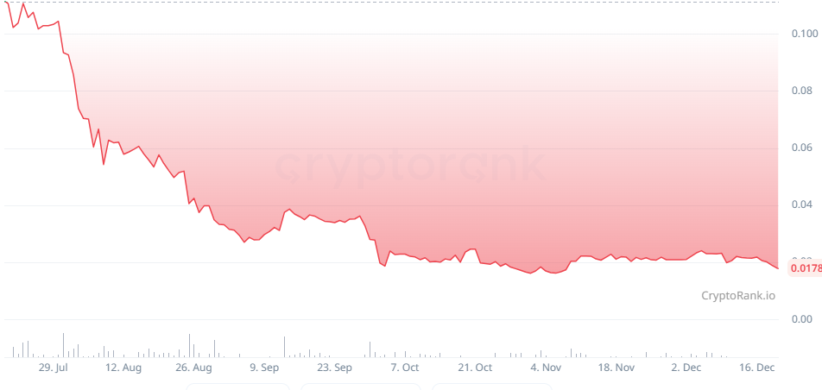Click the cryptorank watermark in chart center
822x390 pixels.
click(x=410, y=165)
